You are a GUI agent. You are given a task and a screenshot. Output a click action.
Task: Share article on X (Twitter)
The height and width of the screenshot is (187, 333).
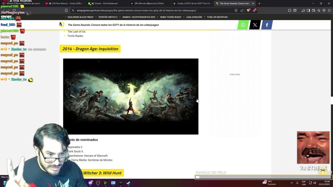(255, 25)
